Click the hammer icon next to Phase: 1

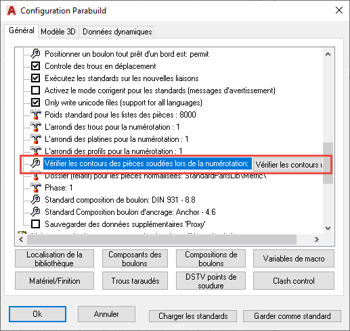click(35, 187)
